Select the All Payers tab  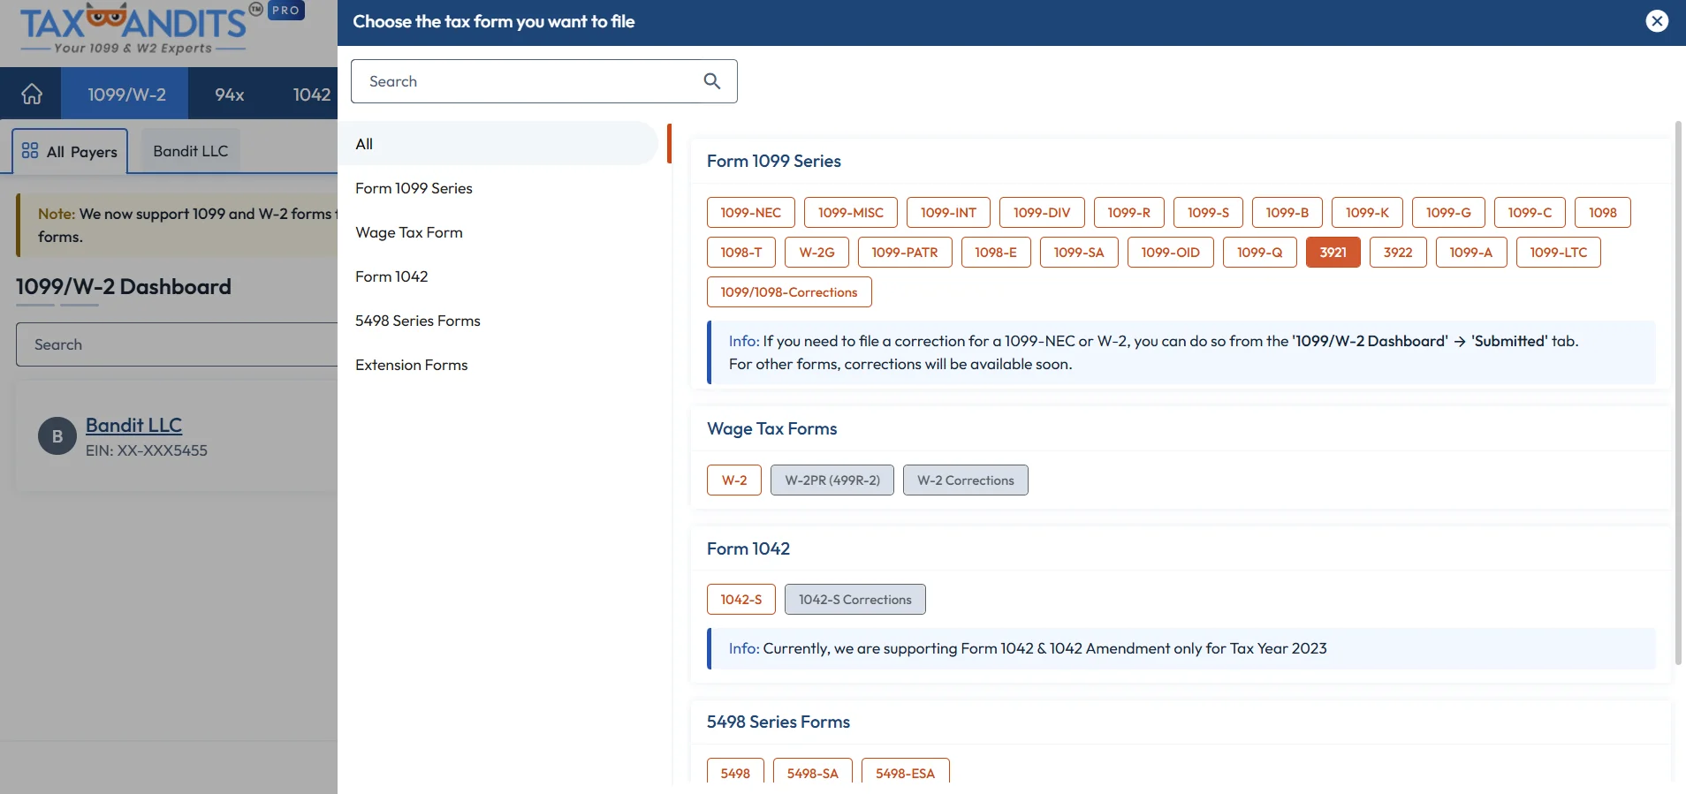[70, 151]
